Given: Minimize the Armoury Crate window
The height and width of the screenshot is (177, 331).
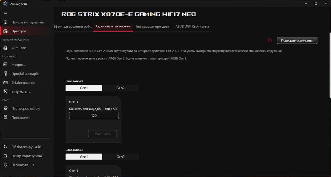Looking at the screenshot, I should (306, 4).
